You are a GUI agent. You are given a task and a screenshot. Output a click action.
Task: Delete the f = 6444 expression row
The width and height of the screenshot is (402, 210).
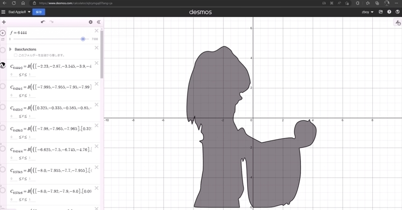pyautogui.click(x=96, y=31)
